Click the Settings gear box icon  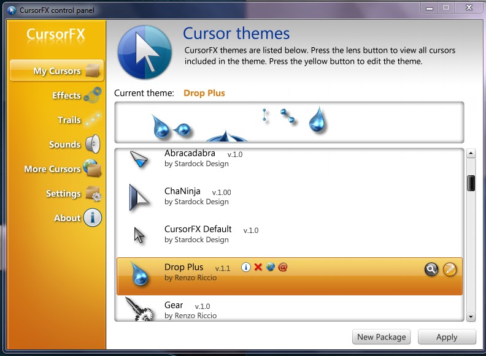pos(93,194)
